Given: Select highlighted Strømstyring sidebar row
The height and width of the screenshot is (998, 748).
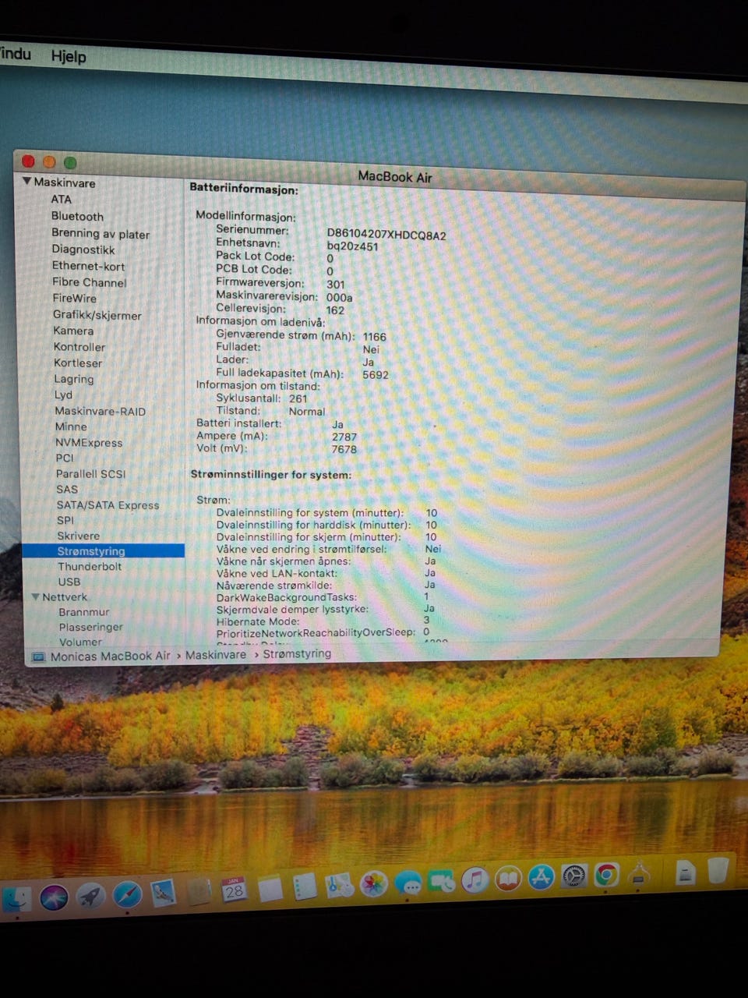Looking at the screenshot, I should 104,550.
